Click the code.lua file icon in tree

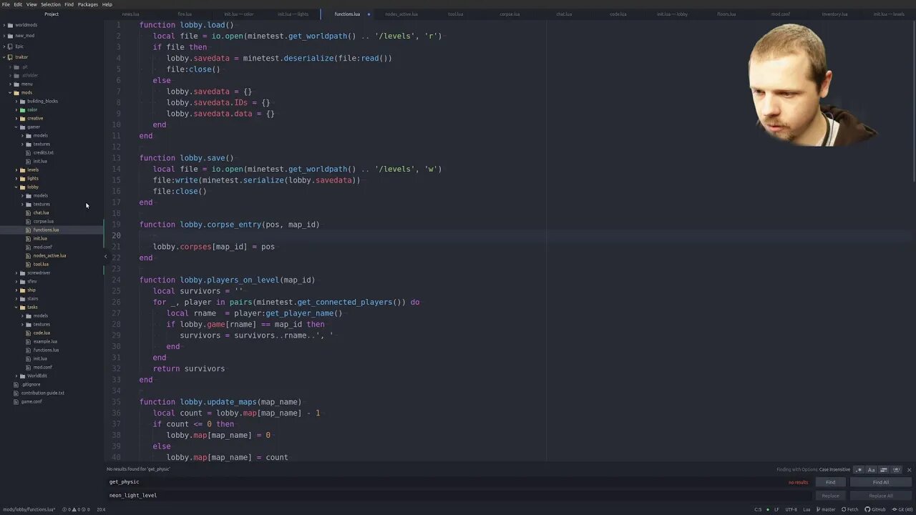coord(29,333)
